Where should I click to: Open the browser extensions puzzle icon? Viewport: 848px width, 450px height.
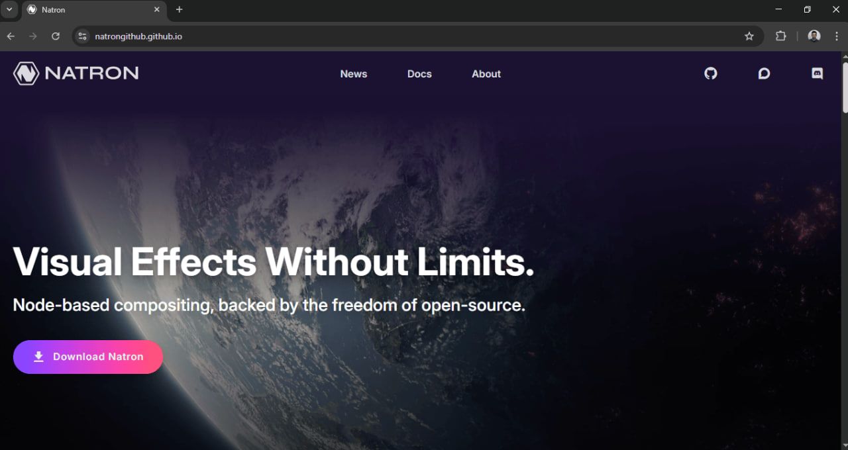click(780, 36)
